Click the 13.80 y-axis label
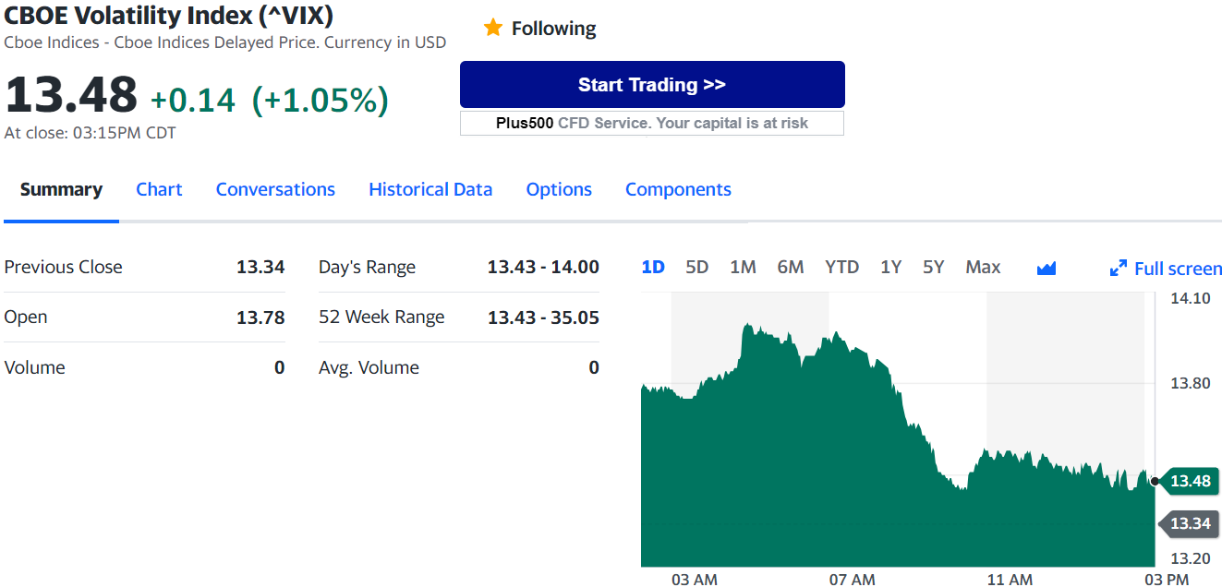The height and width of the screenshot is (587, 1222). pos(1190,383)
